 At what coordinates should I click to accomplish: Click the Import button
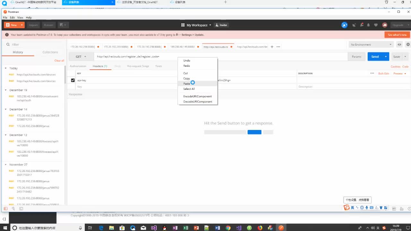click(x=33, y=25)
